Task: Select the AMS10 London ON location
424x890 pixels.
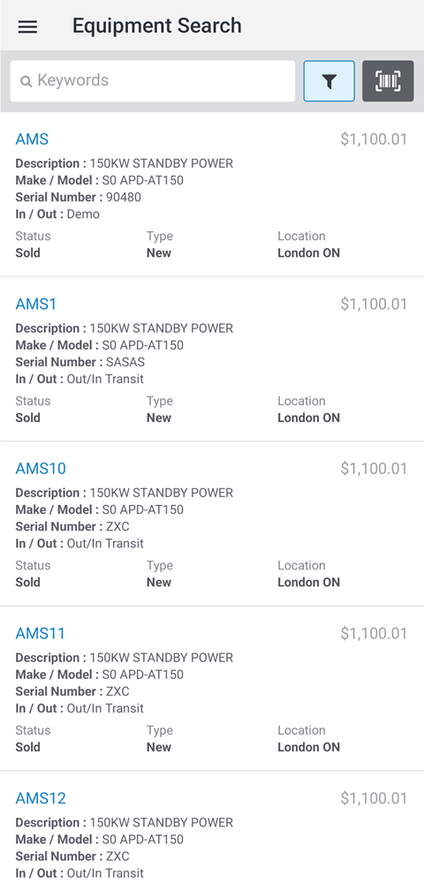Action: [x=309, y=582]
